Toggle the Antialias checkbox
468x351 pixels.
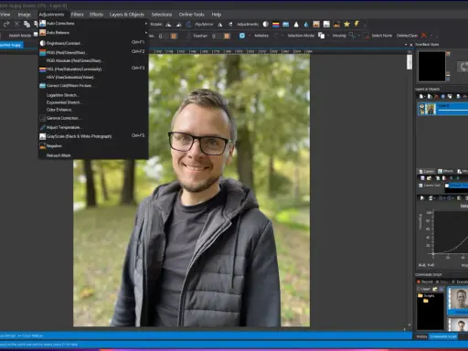pos(276,36)
